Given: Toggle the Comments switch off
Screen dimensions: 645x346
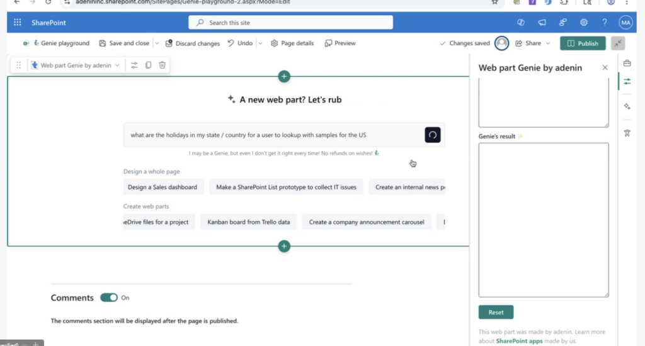Looking at the screenshot, I should click(108, 298).
